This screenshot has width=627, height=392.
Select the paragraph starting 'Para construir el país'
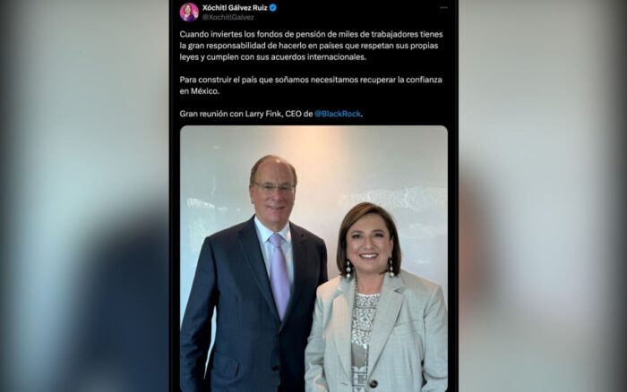(x=311, y=85)
